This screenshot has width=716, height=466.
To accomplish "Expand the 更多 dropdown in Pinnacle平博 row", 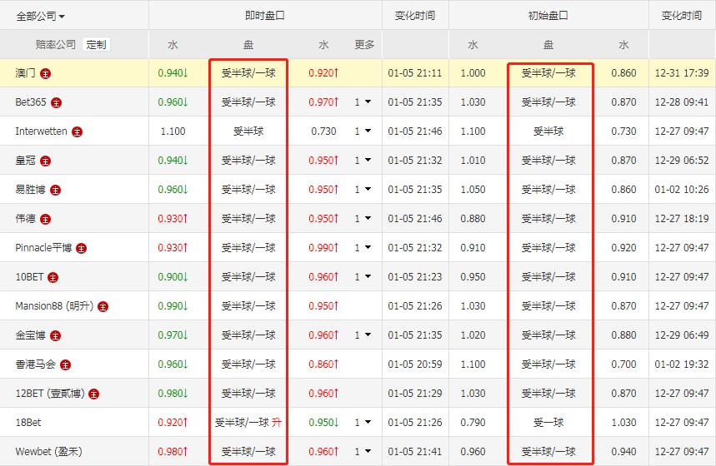I will tap(363, 248).
